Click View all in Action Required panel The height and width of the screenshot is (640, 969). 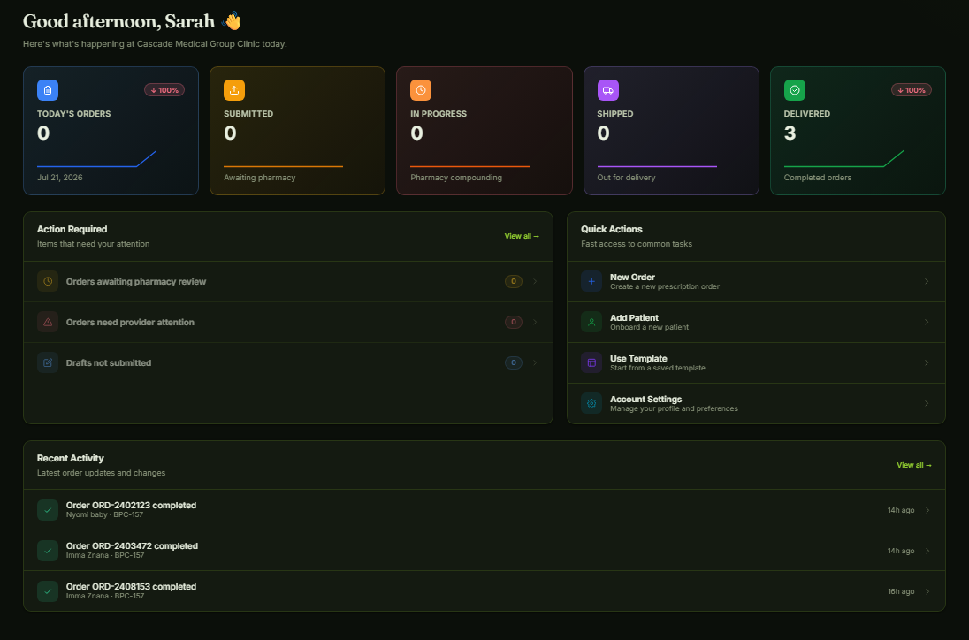click(522, 236)
